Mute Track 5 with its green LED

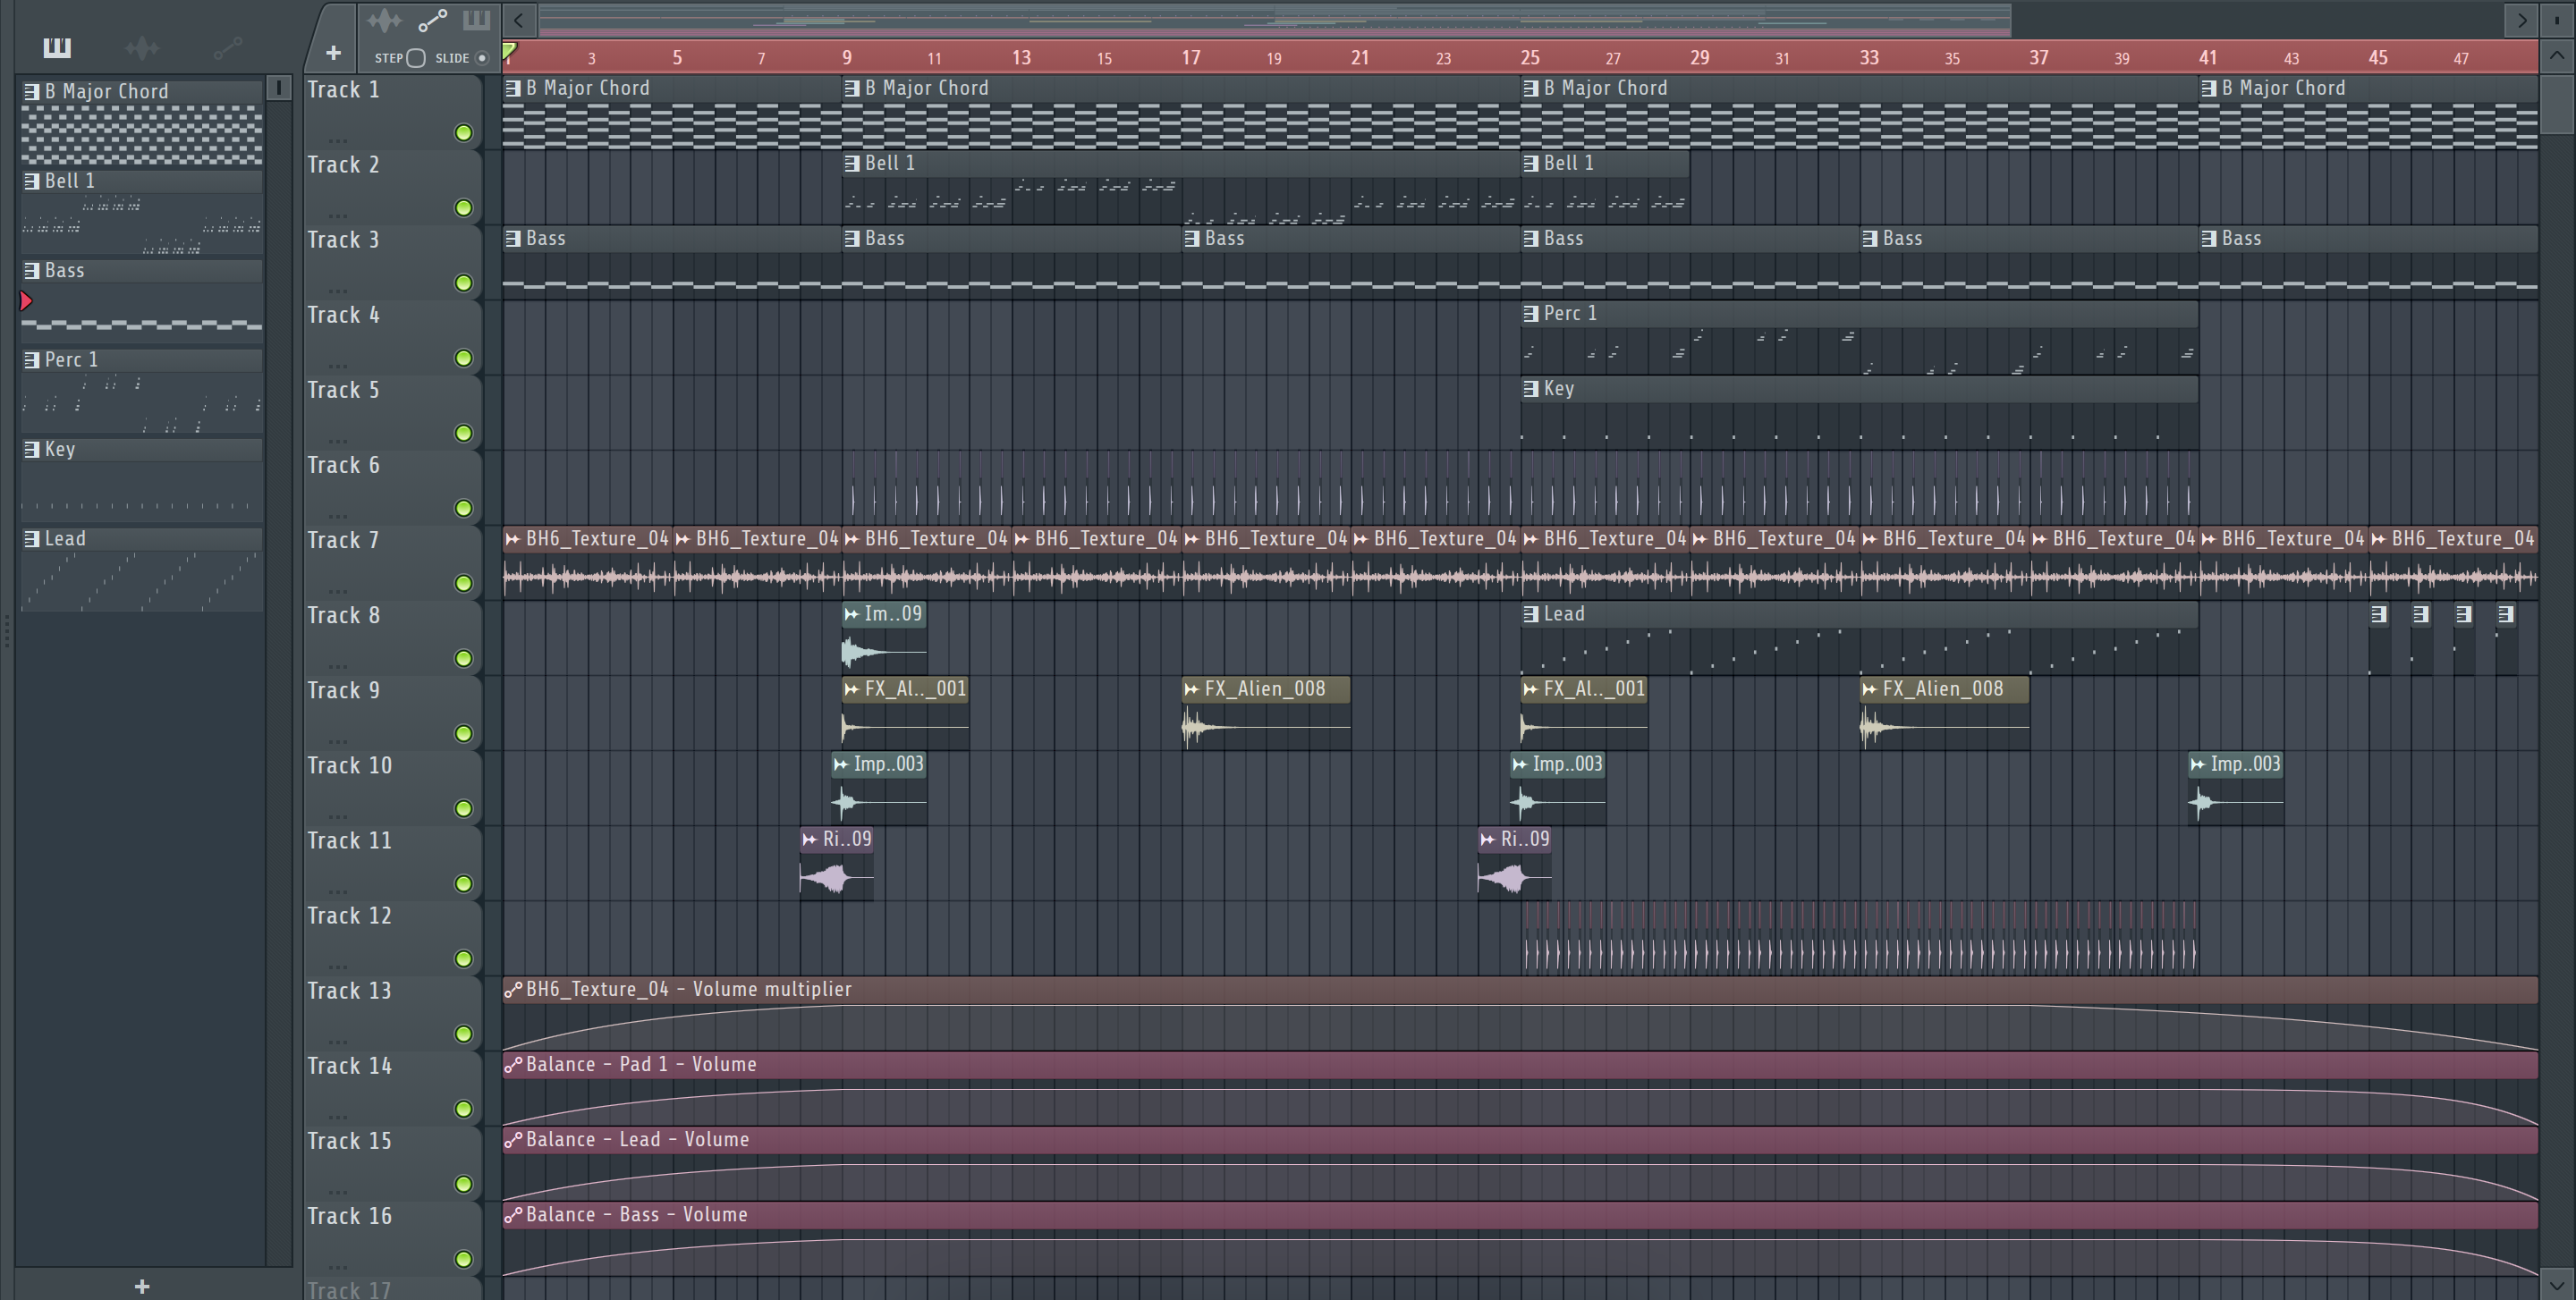[463, 433]
